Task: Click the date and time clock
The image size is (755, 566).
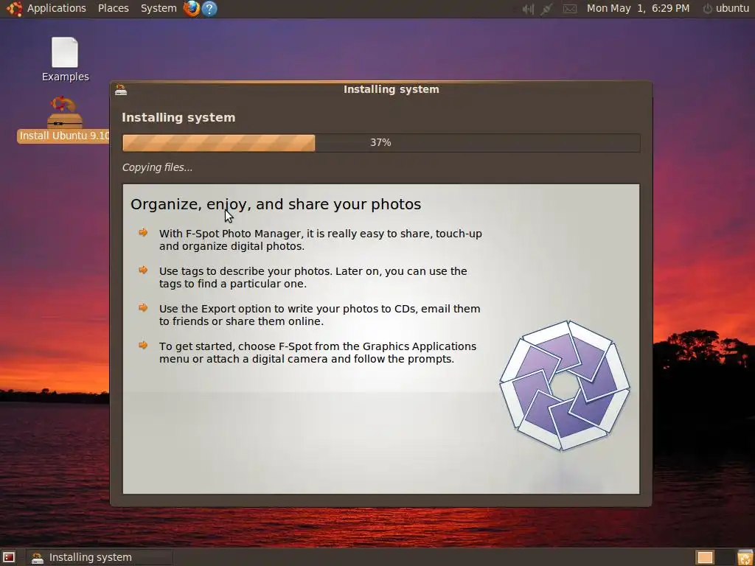Action: click(638, 8)
